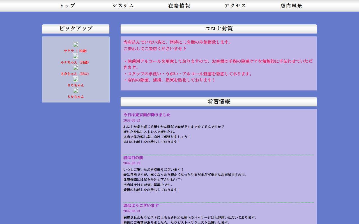Click the image icon above さきちゃん
This screenshot has height=224, width=359.
pos(76,67)
